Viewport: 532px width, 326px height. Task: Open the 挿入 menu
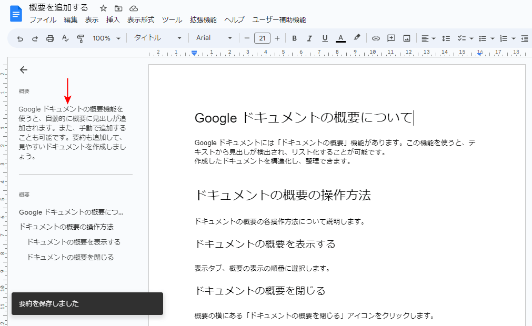(113, 19)
